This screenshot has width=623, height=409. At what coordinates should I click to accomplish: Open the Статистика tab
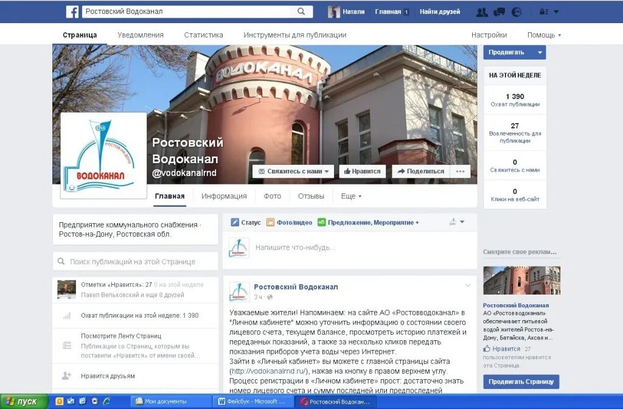point(203,35)
